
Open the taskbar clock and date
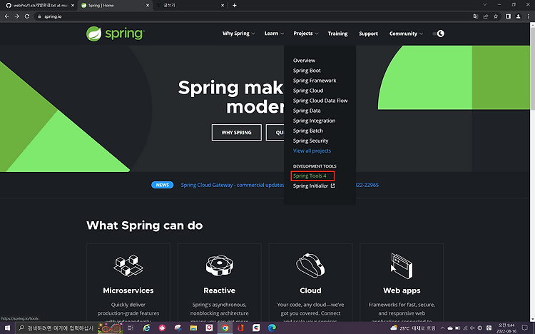[506, 328]
